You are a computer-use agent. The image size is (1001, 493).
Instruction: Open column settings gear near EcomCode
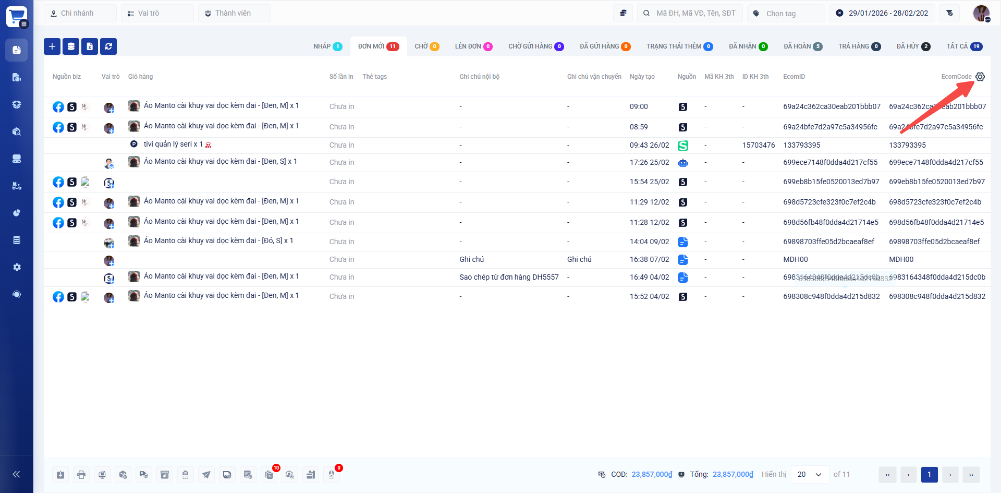(x=980, y=77)
